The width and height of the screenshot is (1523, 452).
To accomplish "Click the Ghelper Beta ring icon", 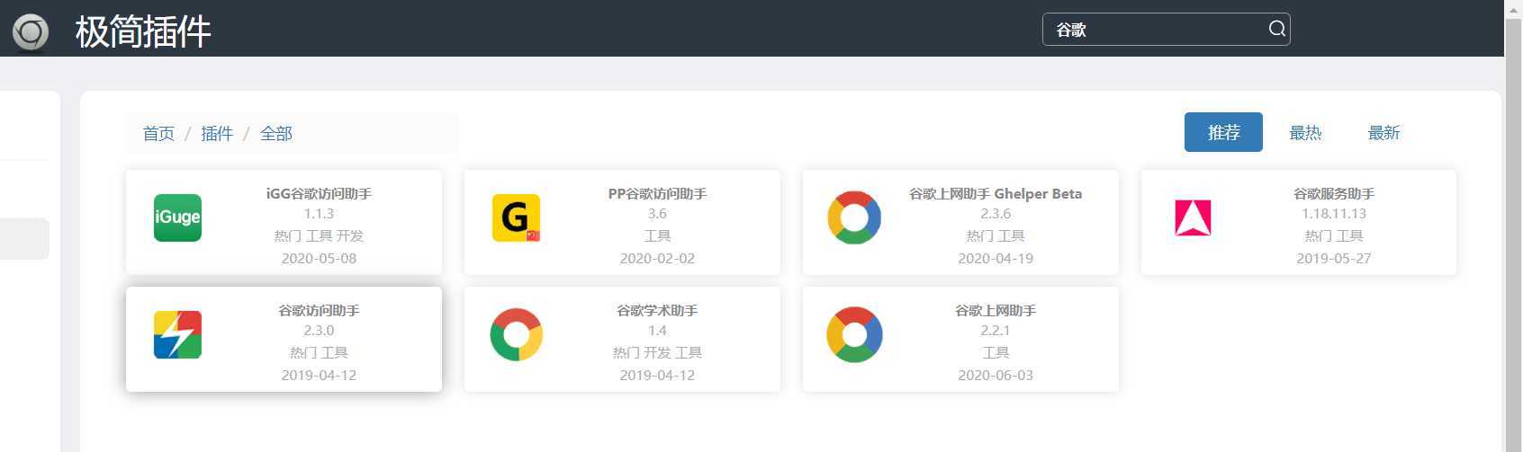I will [854, 217].
